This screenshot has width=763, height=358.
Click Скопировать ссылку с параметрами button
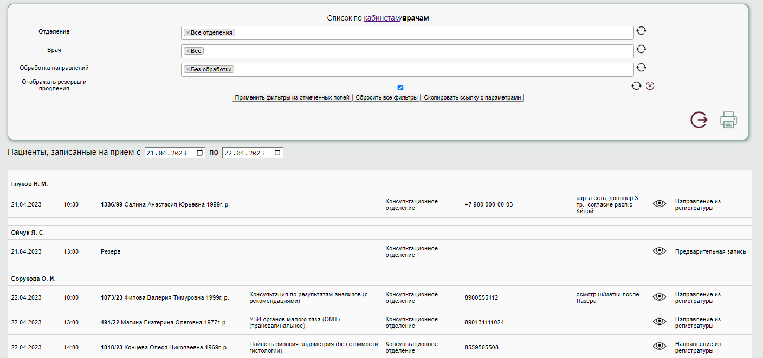pos(472,98)
